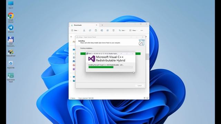
Task: Click the setup box icon in Open Server Panel installer
Action: [142, 42]
